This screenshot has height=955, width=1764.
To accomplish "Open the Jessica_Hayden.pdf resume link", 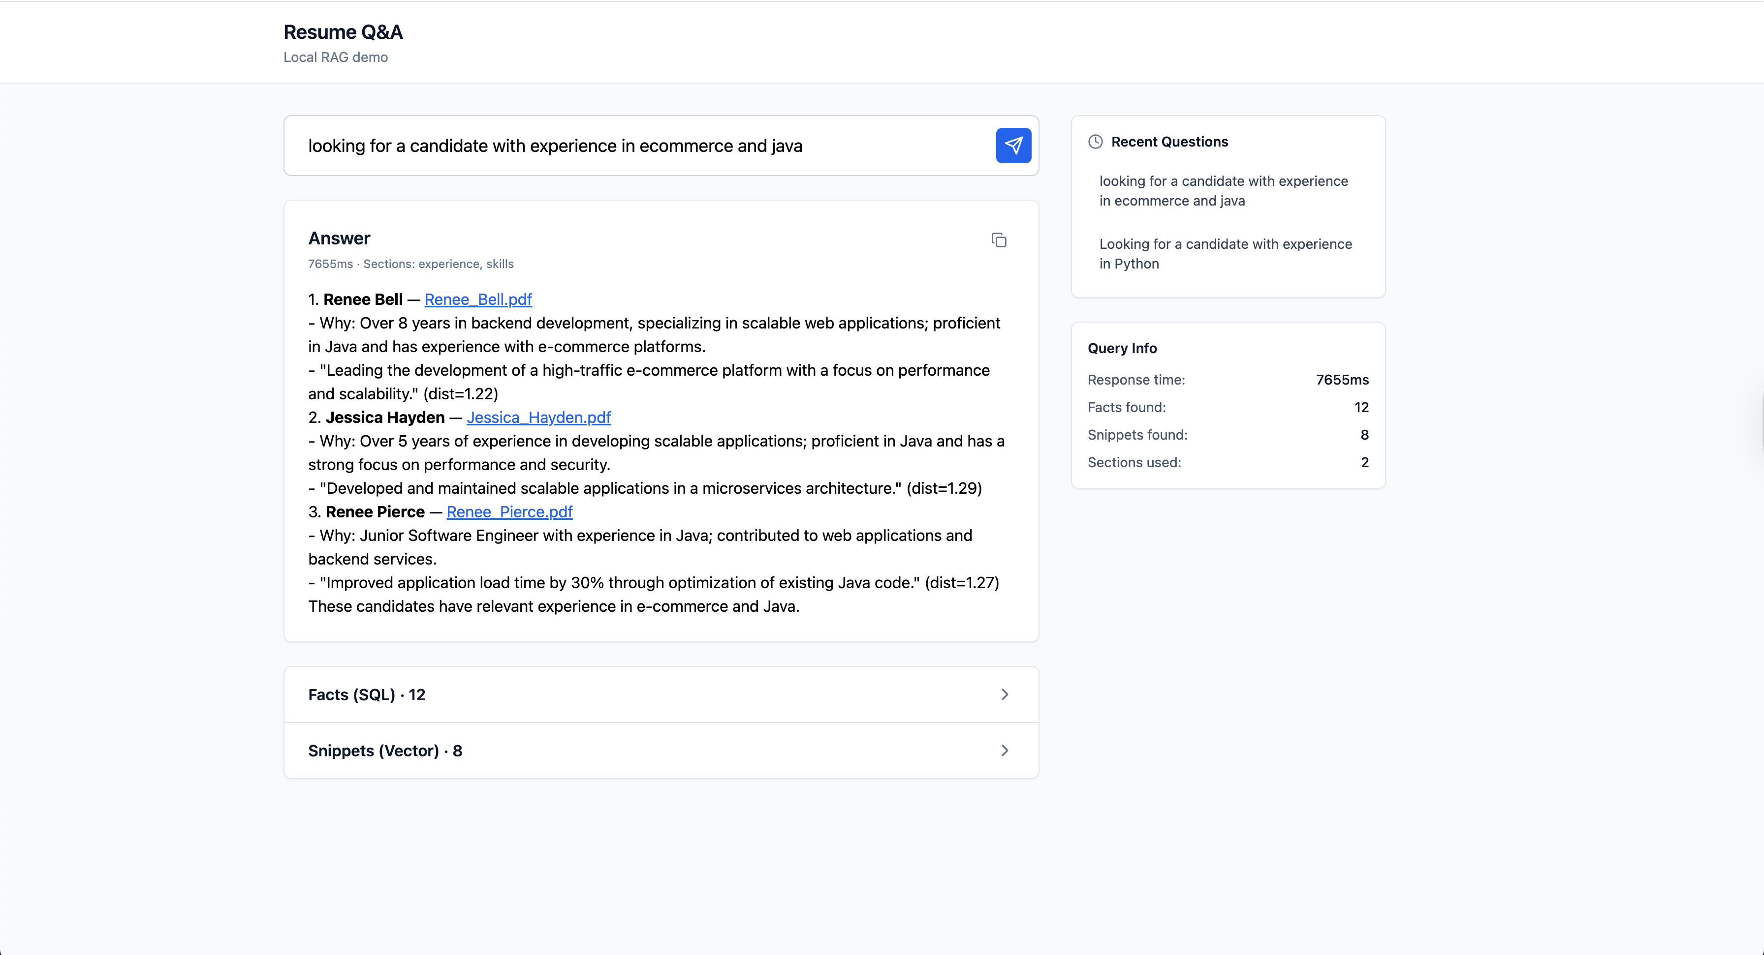I will [x=538, y=418].
